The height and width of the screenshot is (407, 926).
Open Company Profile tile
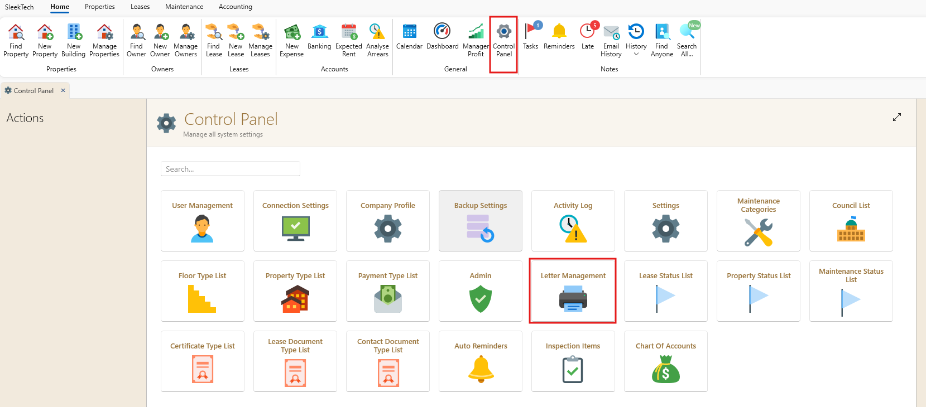[x=388, y=221]
